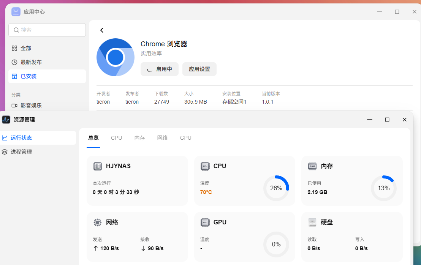The height and width of the screenshot is (265, 421).
Task: Open the 网络 tab
Action: pyautogui.click(x=163, y=138)
